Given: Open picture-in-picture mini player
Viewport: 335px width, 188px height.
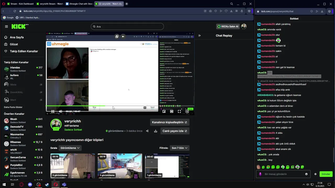Looking at the screenshot, I should 164,111.
